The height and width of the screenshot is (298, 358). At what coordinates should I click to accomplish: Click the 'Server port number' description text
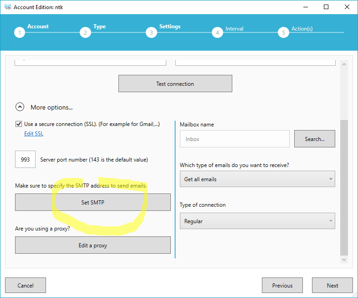click(94, 159)
